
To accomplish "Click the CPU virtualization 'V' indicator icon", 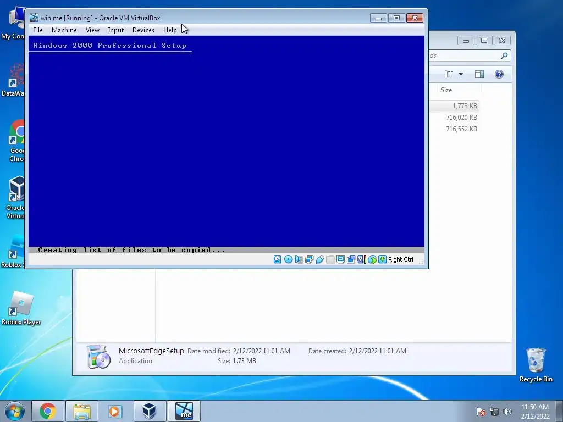I will (x=361, y=259).
